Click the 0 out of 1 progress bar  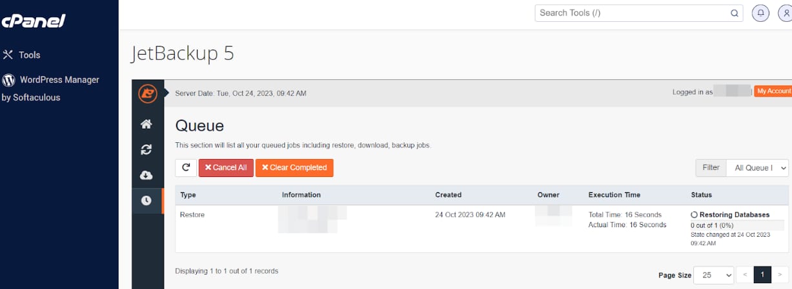pyautogui.click(x=737, y=225)
